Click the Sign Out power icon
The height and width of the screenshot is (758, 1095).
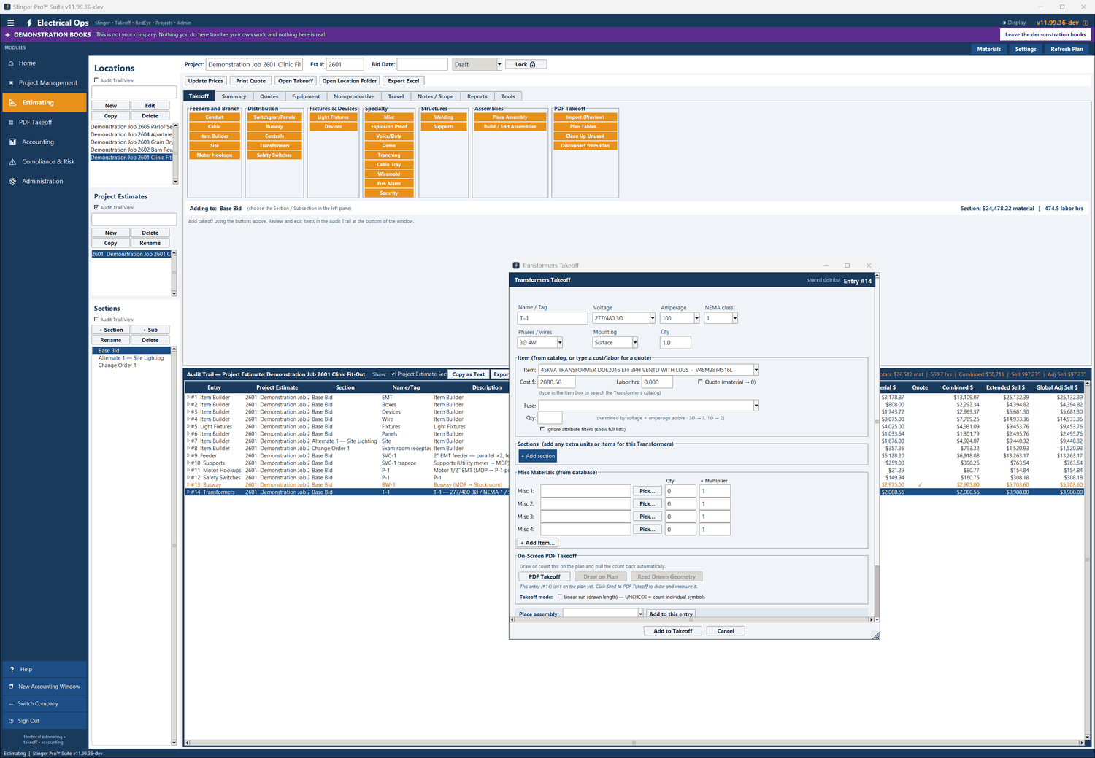[11, 721]
